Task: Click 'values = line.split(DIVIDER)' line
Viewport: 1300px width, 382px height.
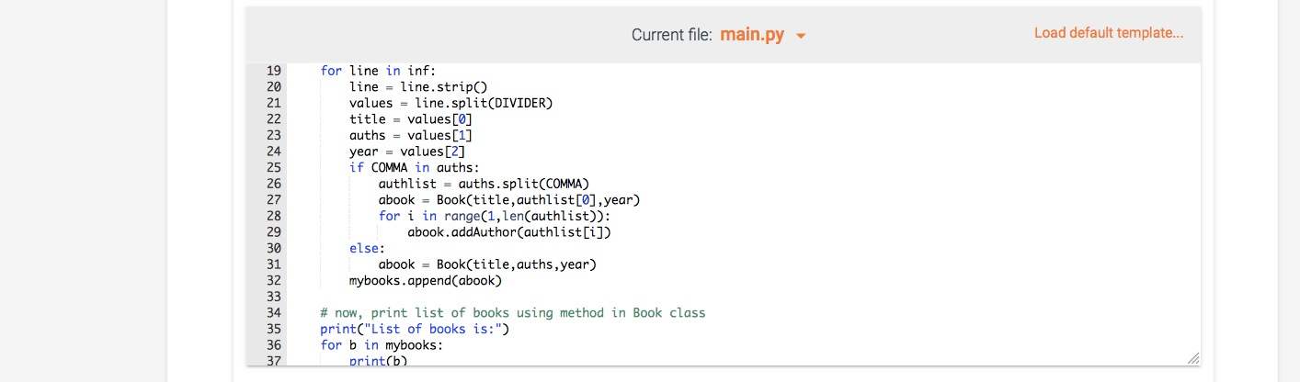Action: point(450,103)
